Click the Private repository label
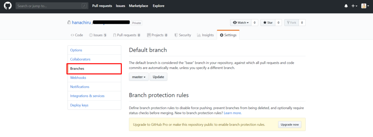Image resolution: width=373 pixels, height=137 pixels. coord(136,23)
